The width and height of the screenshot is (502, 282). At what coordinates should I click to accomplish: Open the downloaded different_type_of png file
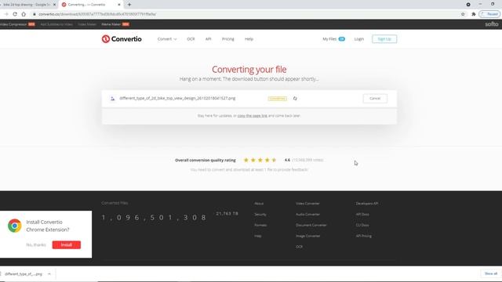[x=23, y=274]
